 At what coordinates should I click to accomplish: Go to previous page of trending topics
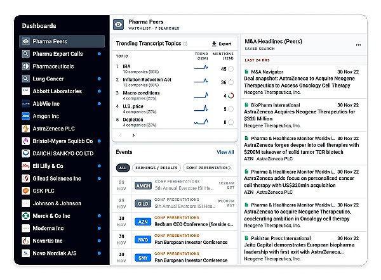[x=121, y=135]
